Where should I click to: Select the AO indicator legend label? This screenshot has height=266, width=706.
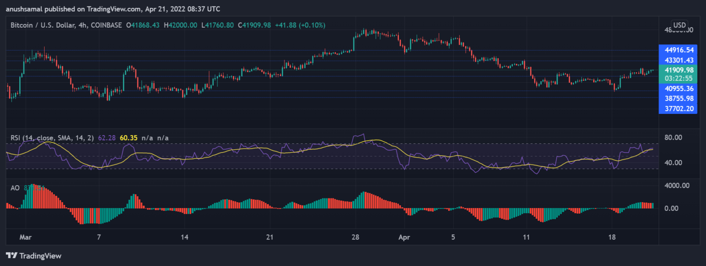(15, 188)
